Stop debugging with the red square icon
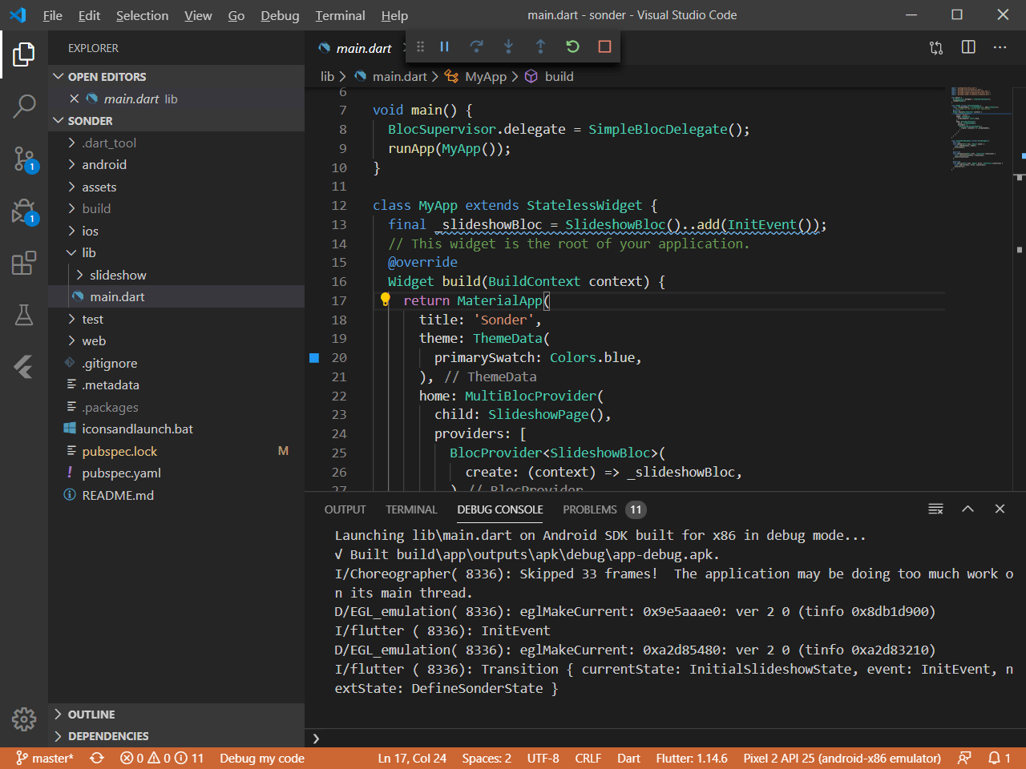The image size is (1026, 769). pos(604,46)
